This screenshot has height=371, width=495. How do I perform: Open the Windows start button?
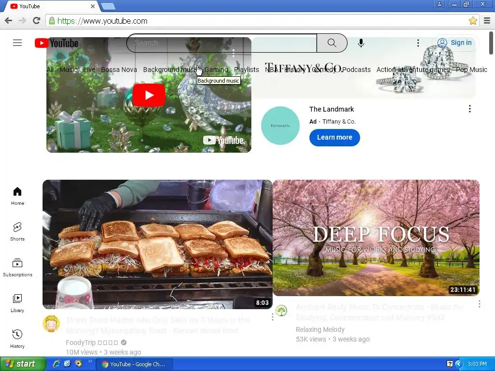pyautogui.click(x=23, y=364)
